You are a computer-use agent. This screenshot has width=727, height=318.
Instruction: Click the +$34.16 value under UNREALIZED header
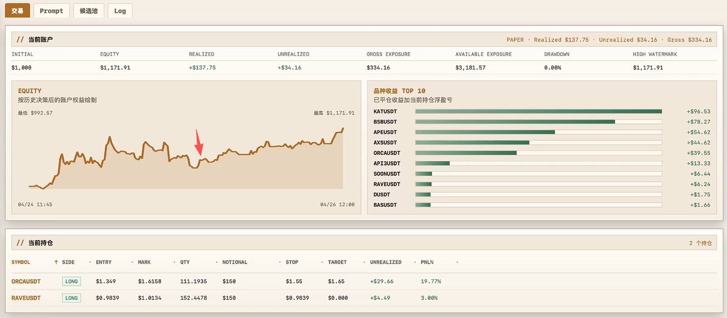pos(290,68)
